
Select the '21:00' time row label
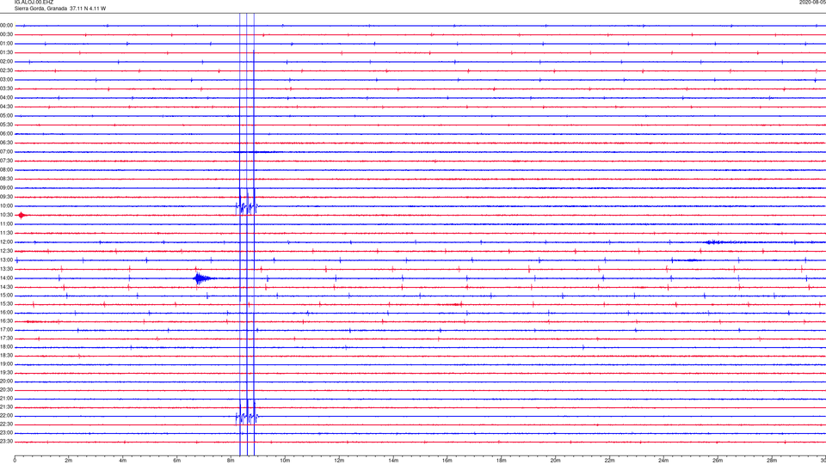tap(7, 398)
